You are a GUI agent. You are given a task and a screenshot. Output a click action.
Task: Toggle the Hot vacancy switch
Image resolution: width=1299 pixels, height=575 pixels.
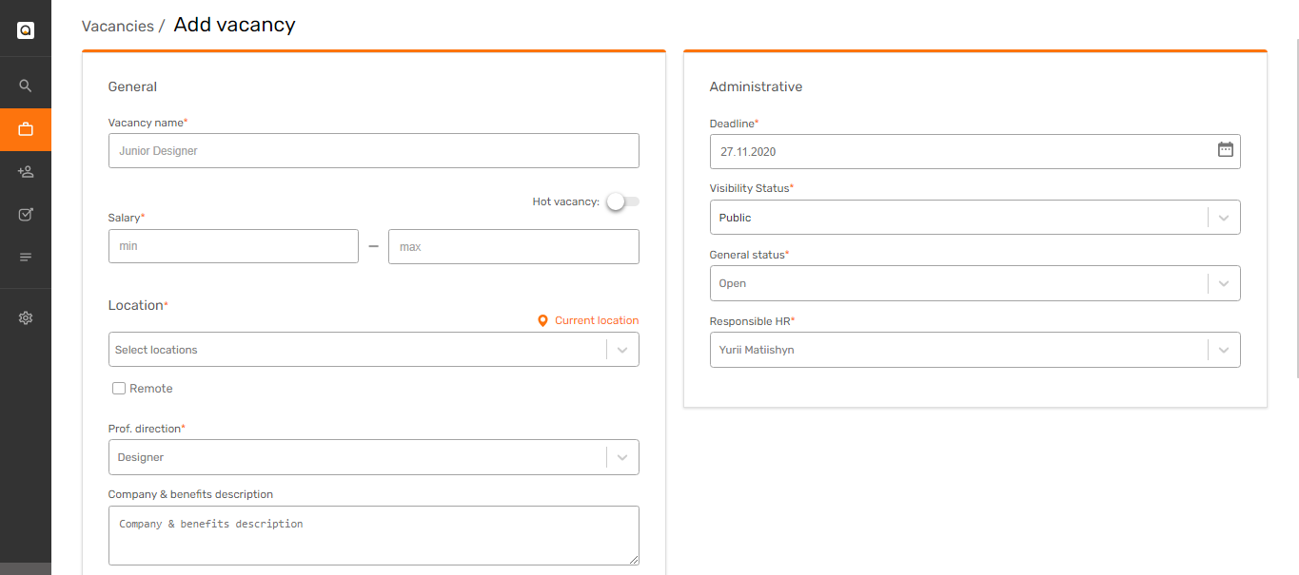[x=623, y=201]
